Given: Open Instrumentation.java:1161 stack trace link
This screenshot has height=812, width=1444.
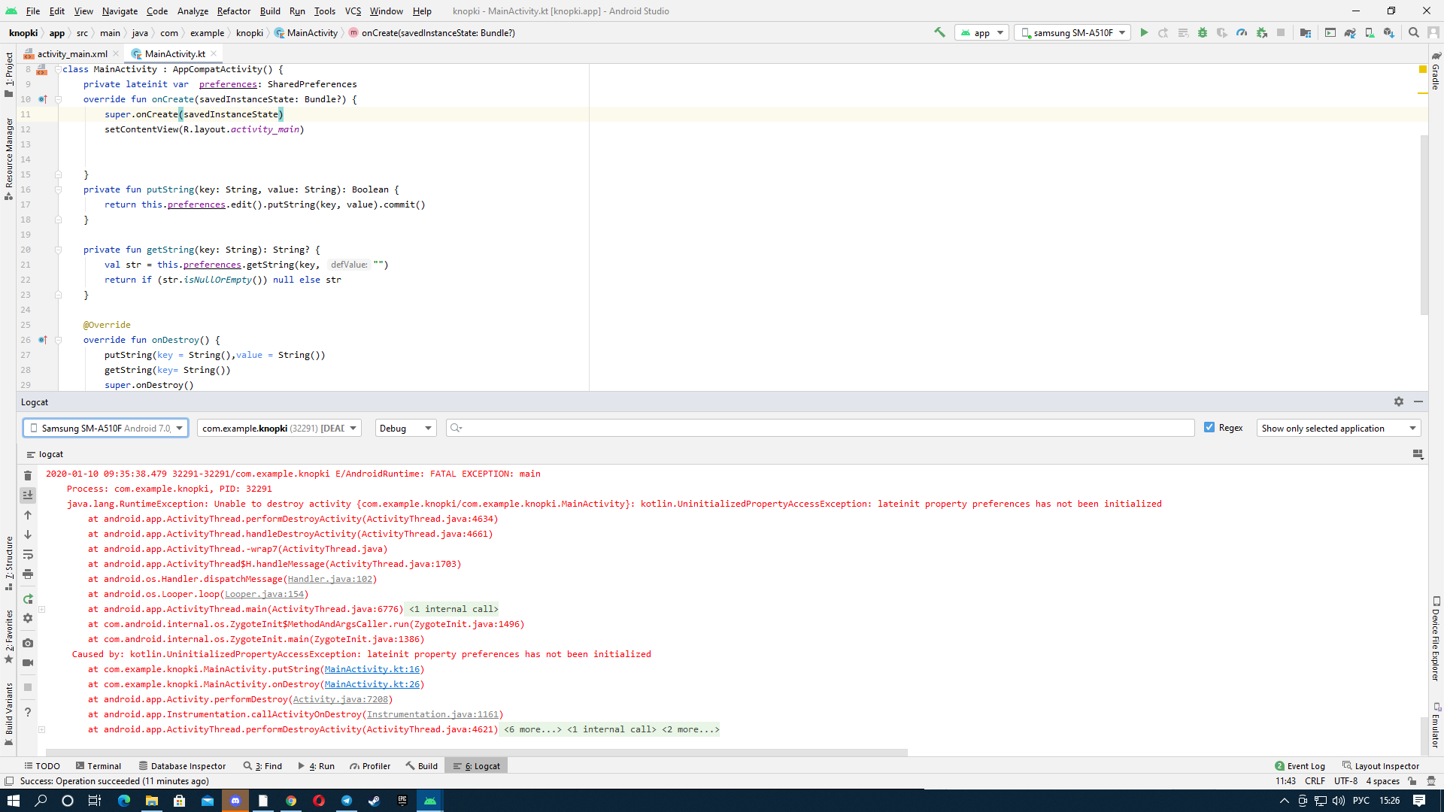Looking at the screenshot, I should coord(432,714).
